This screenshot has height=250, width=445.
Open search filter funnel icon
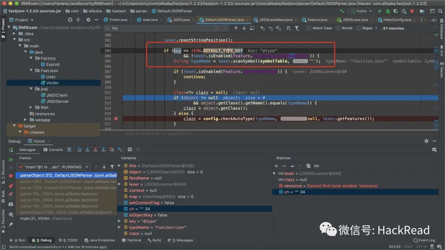(297, 28)
